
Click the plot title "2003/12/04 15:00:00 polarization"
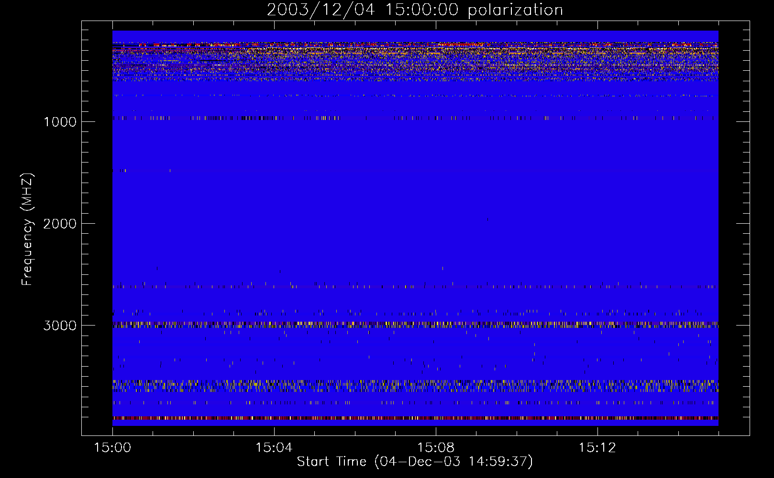pos(415,10)
